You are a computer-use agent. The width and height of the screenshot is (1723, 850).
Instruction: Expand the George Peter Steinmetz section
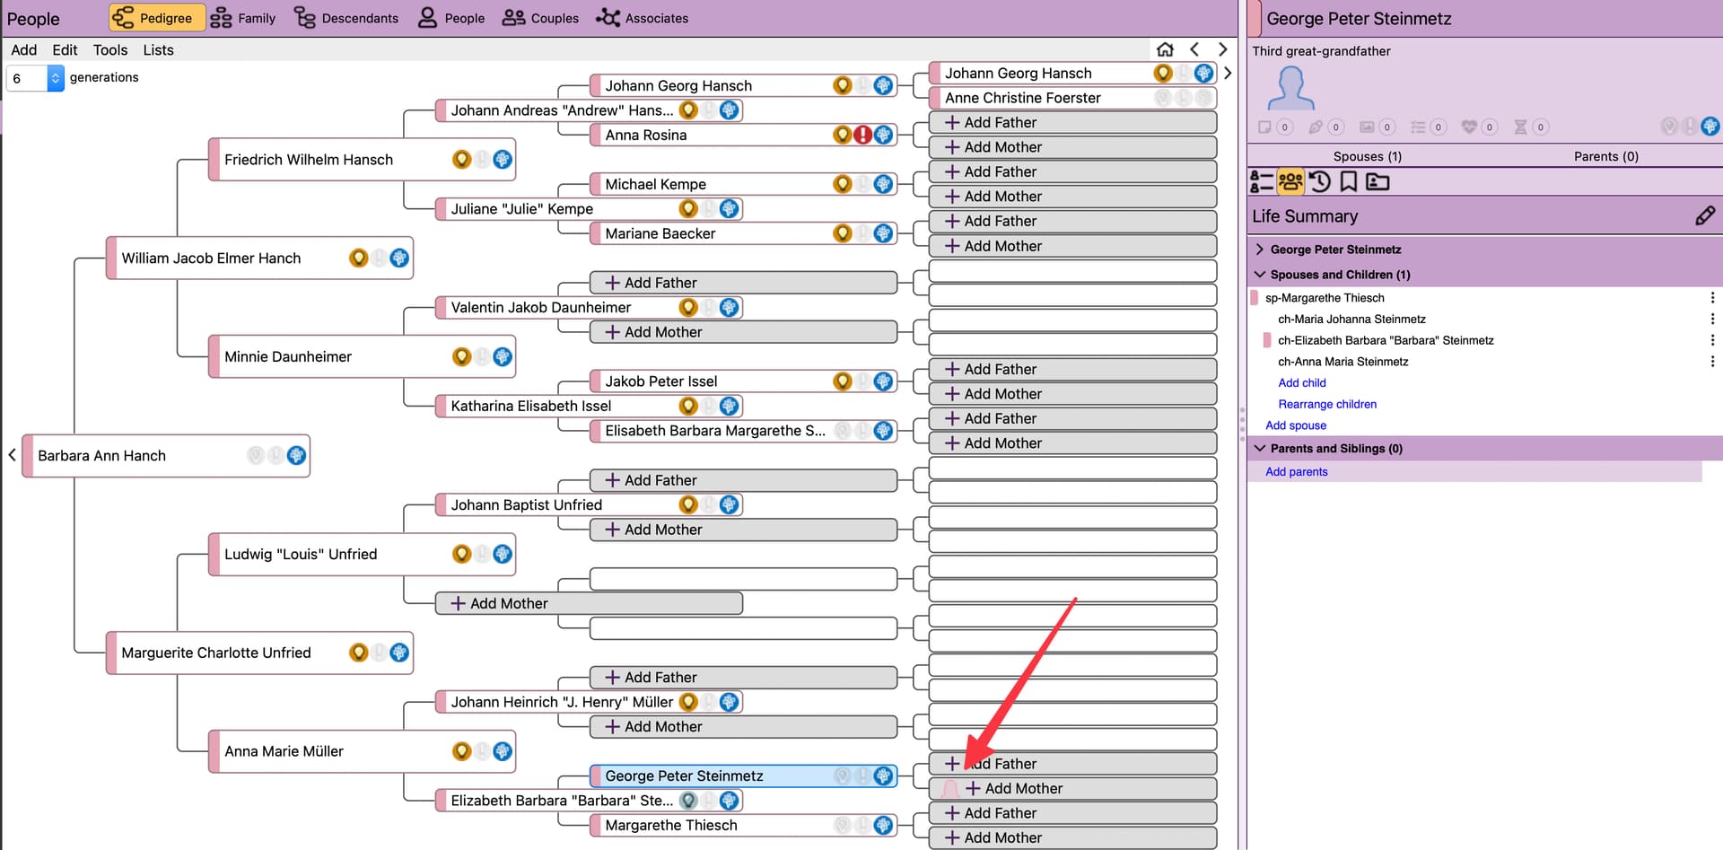tap(1260, 250)
